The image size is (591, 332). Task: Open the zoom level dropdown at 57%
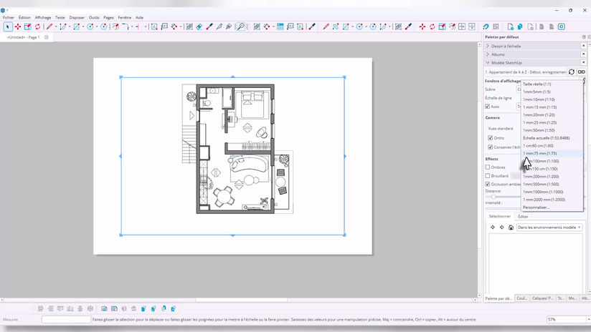[588, 319]
